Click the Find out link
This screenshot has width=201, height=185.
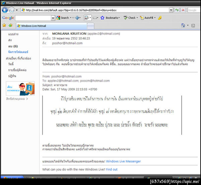coord(112,169)
